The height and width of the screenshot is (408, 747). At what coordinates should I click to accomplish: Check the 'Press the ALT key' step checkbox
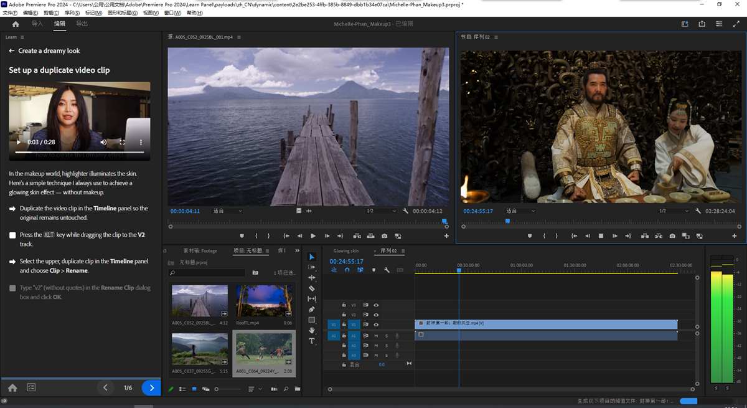12,235
